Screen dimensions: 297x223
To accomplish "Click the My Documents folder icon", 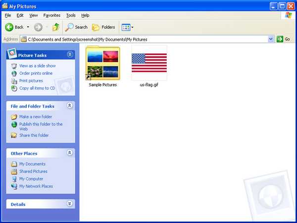I will pos(14,164).
